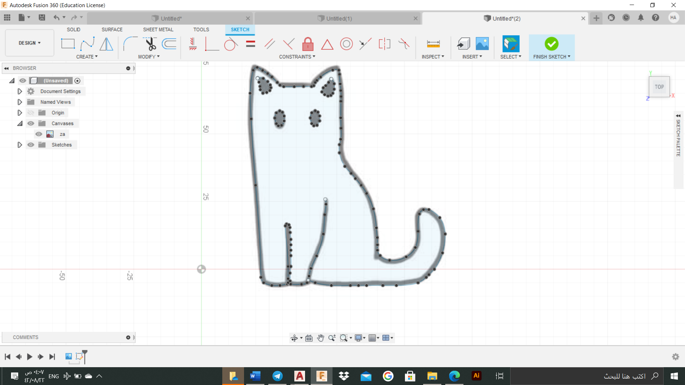Switch to the TOOLS tab
Image resolution: width=685 pixels, height=385 pixels.
(x=201, y=30)
